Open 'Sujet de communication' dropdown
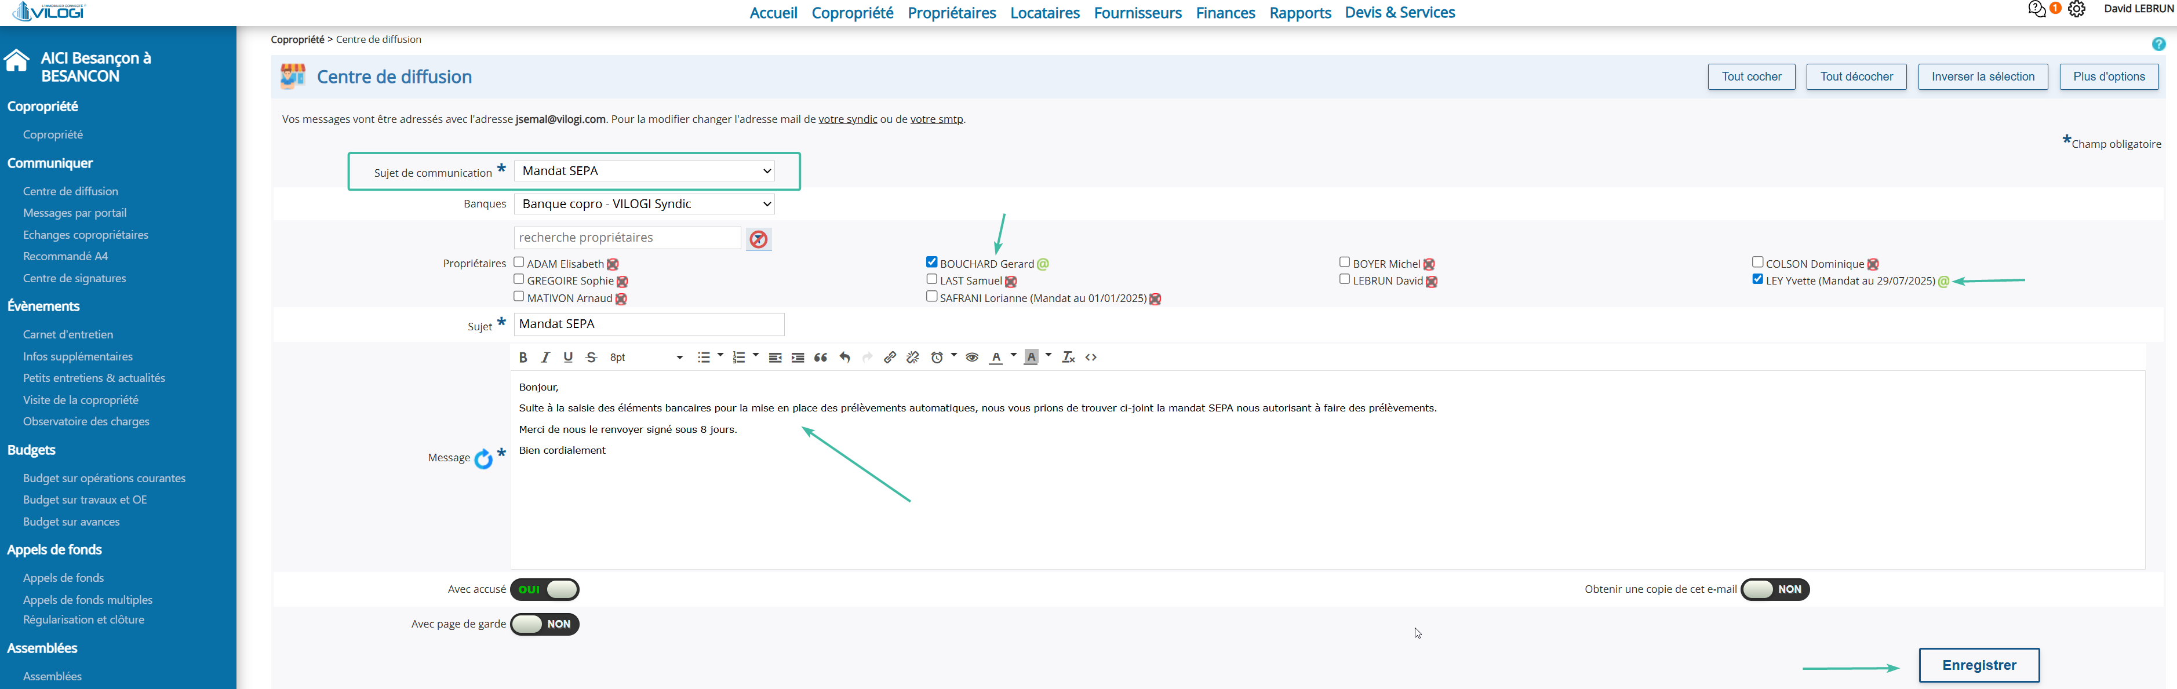Image resolution: width=2177 pixels, height=689 pixels. (x=644, y=171)
